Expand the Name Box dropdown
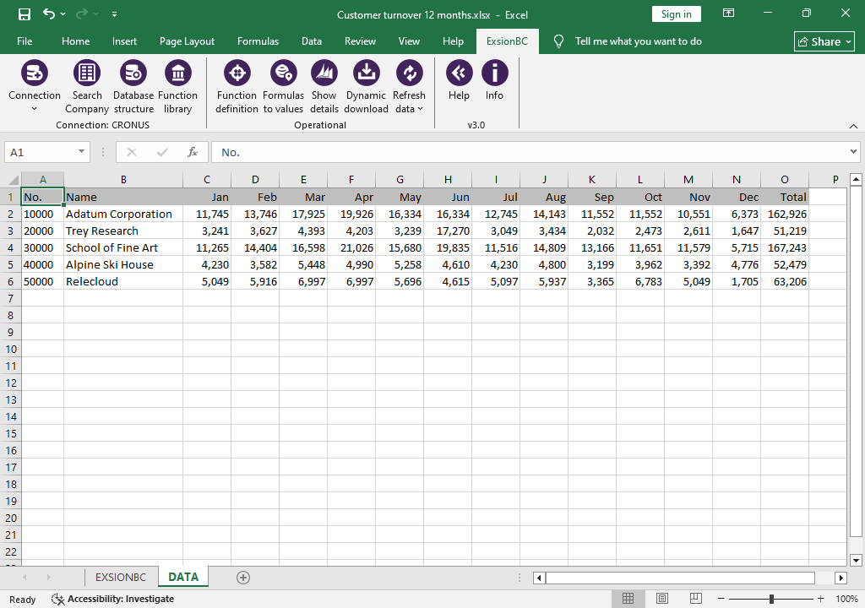 point(81,152)
